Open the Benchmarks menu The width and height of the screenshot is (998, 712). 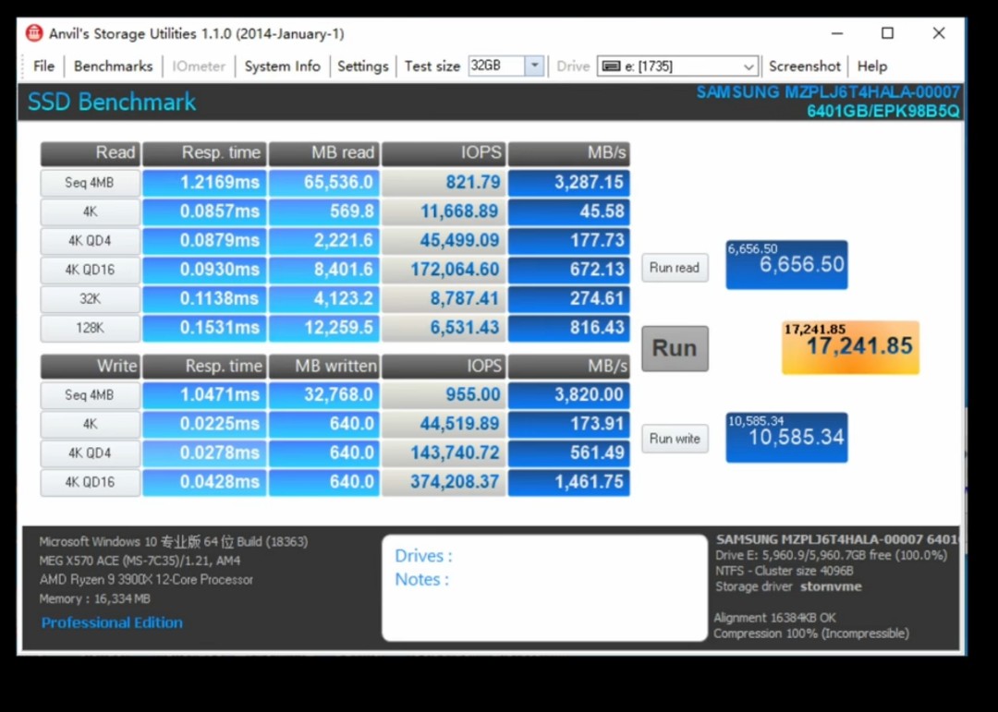[113, 66]
